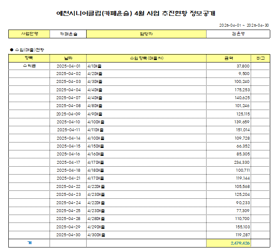This screenshot has height=250, width=274.
Task: Click the 4/18매출 entry
Action: point(96,170)
